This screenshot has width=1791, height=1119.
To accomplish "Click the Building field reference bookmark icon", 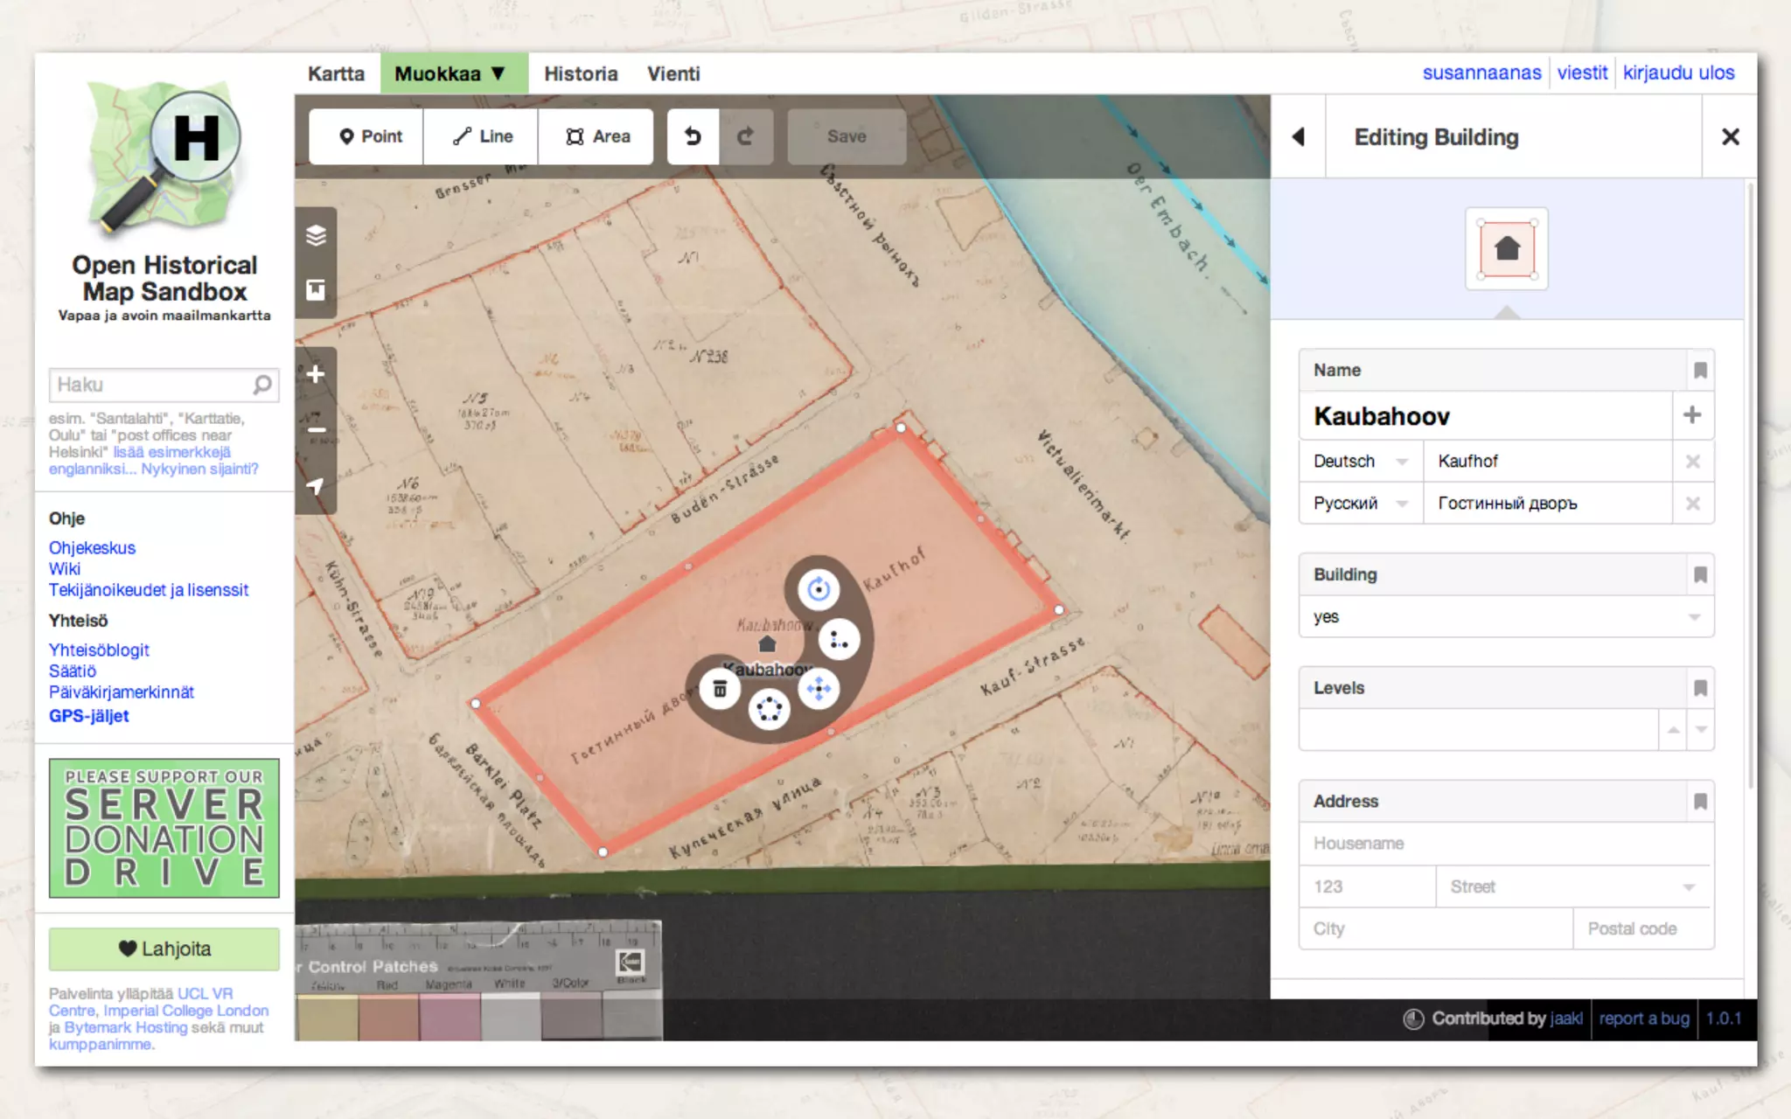I will click(x=1700, y=574).
